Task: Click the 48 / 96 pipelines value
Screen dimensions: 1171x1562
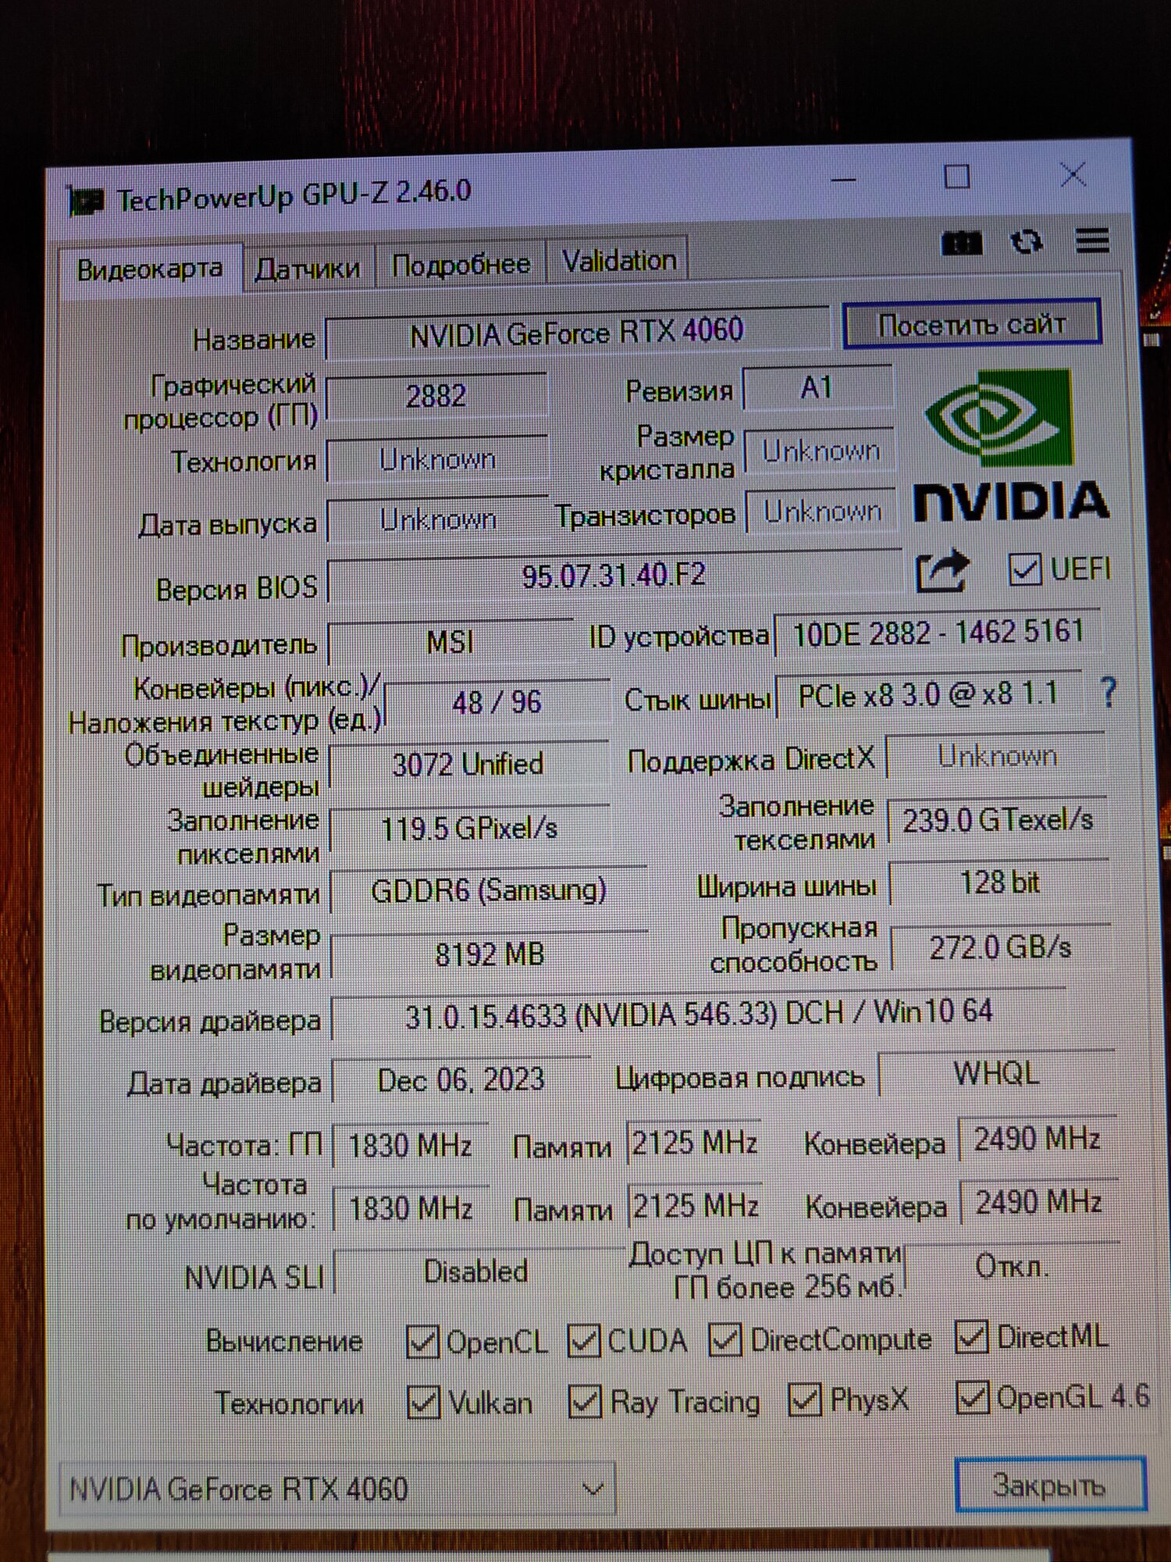Action: [x=497, y=702]
